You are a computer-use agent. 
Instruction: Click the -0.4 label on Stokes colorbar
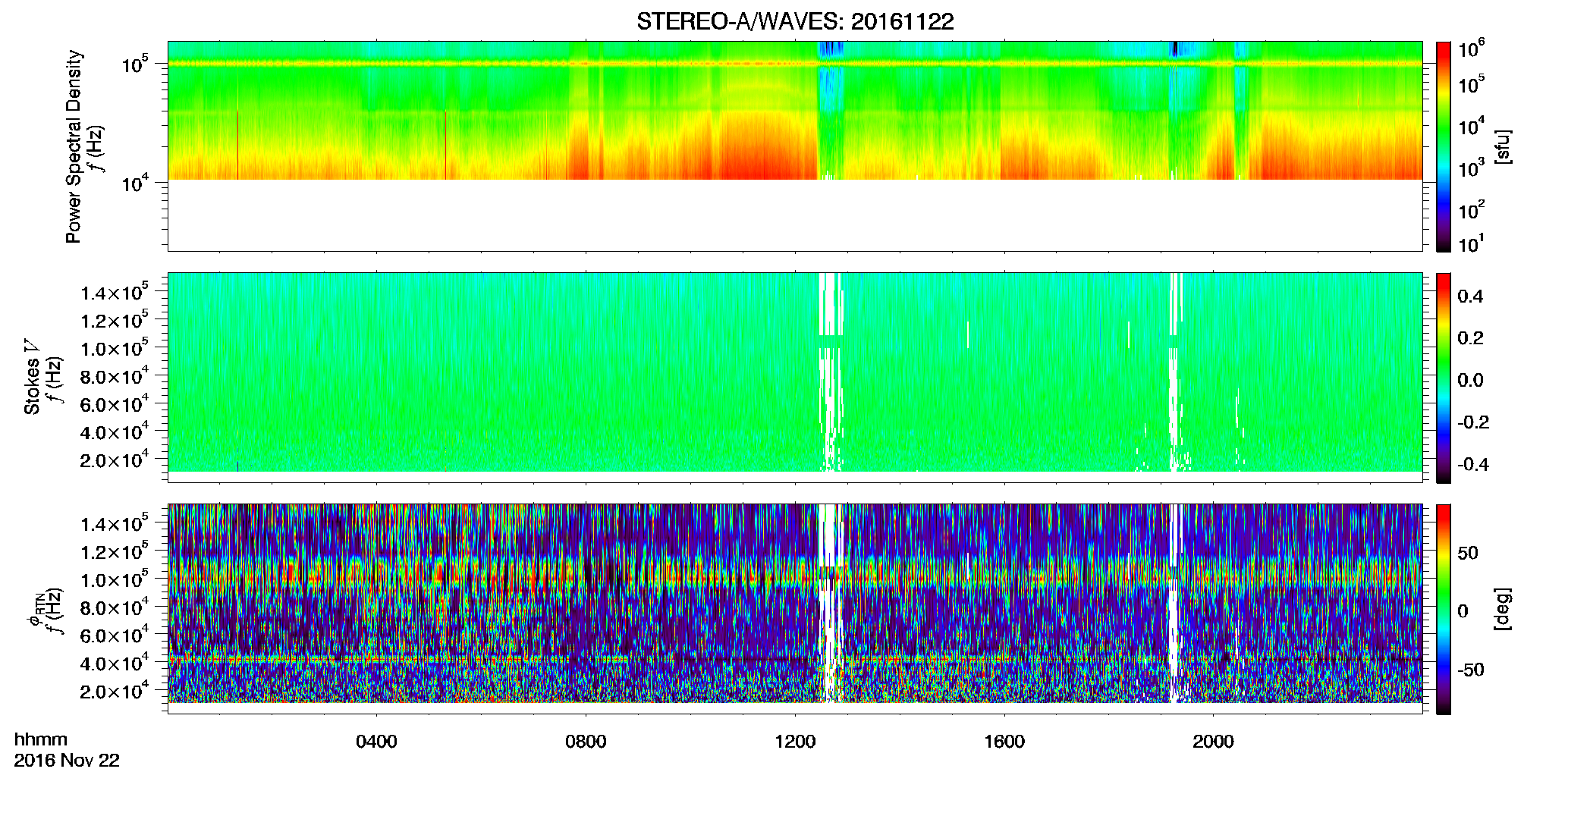tap(1473, 464)
